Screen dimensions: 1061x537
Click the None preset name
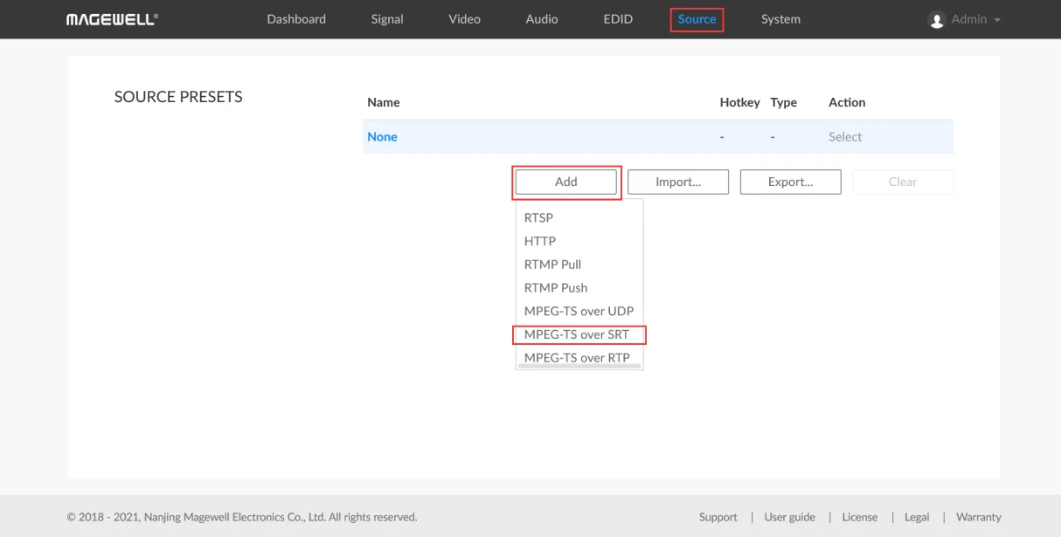pos(382,137)
